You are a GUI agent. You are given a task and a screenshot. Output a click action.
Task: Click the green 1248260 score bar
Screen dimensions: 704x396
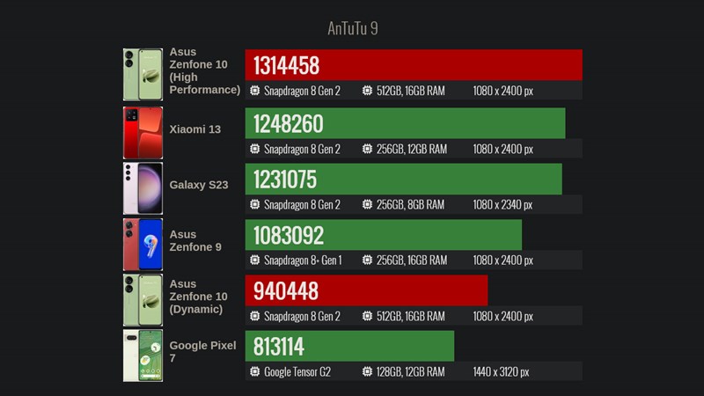click(405, 123)
